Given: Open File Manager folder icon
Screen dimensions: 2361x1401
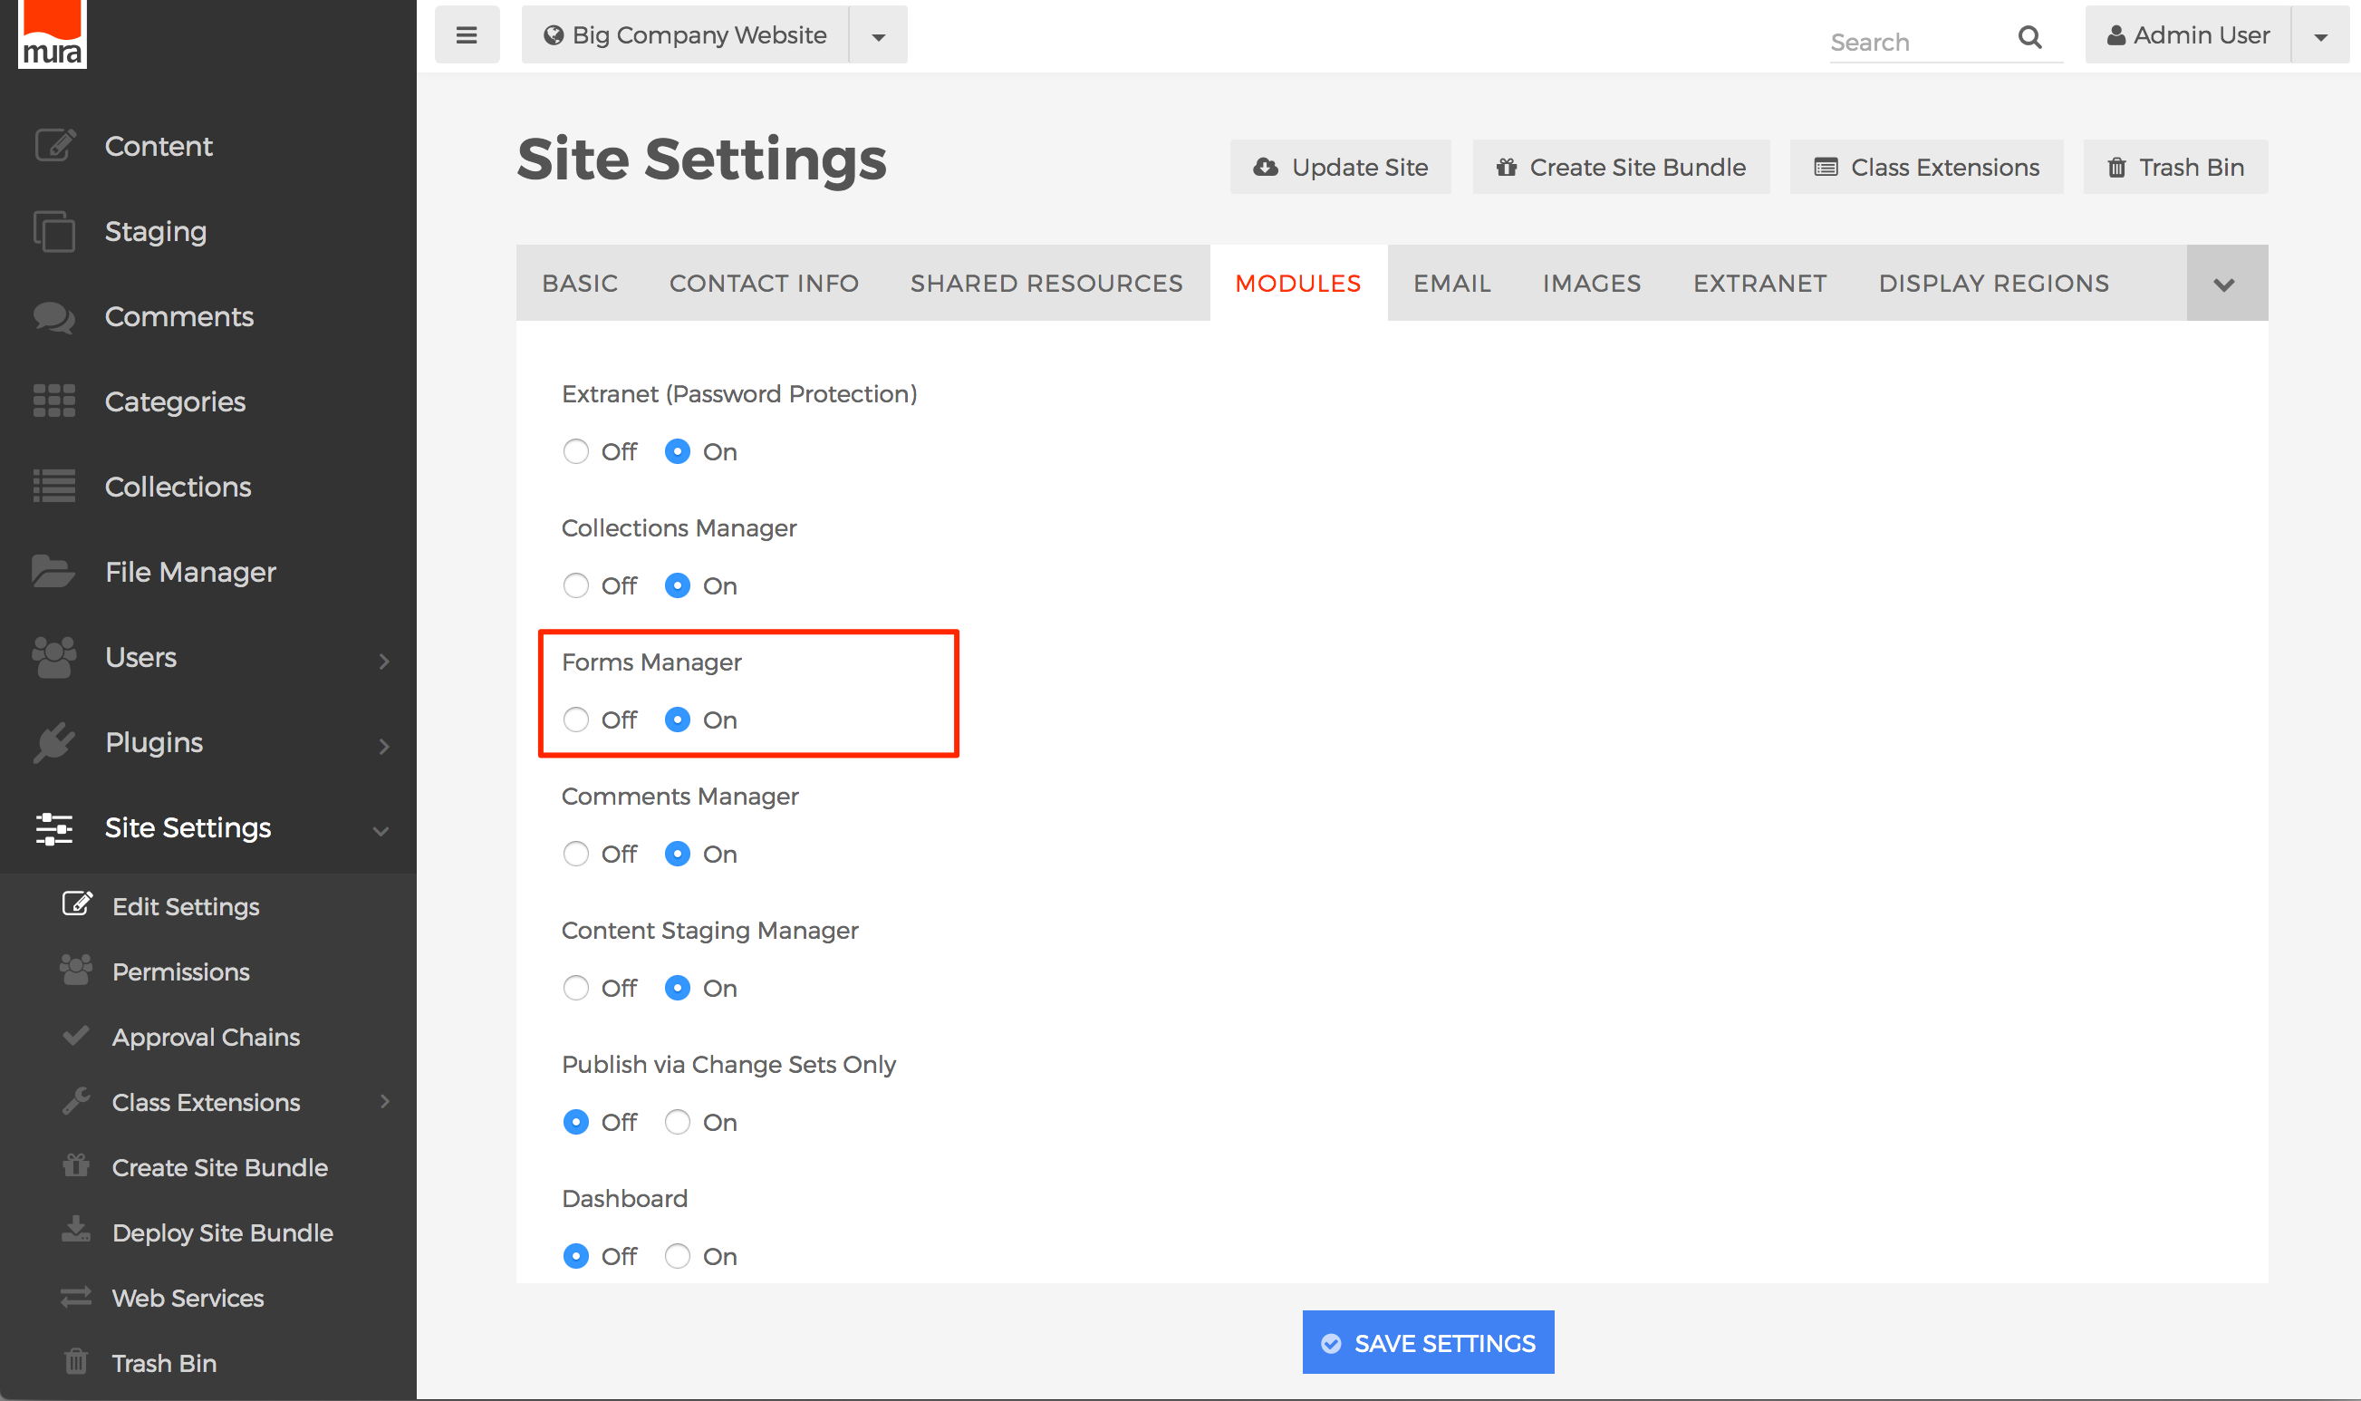Looking at the screenshot, I should (x=53, y=571).
